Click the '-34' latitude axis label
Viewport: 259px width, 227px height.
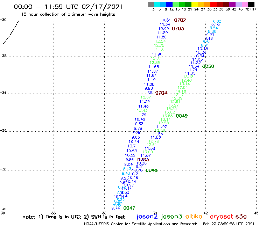[3, 93]
